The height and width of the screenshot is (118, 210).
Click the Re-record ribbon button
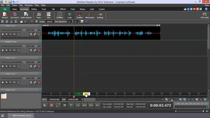point(14,15)
